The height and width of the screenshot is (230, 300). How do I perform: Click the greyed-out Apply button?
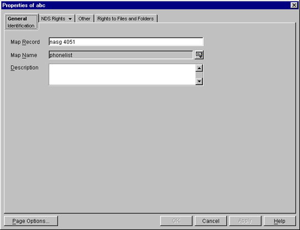(245, 221)
